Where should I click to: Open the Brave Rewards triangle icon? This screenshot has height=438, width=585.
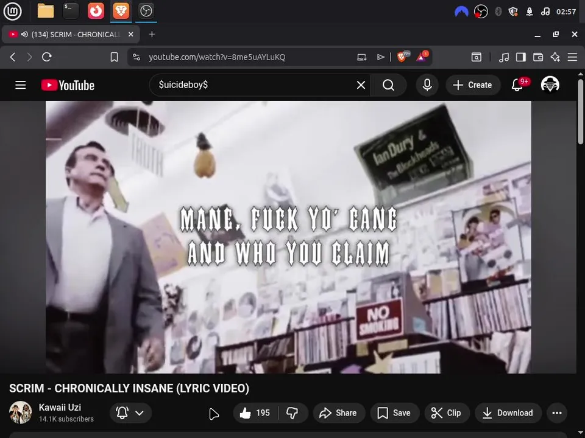point(422,57)
